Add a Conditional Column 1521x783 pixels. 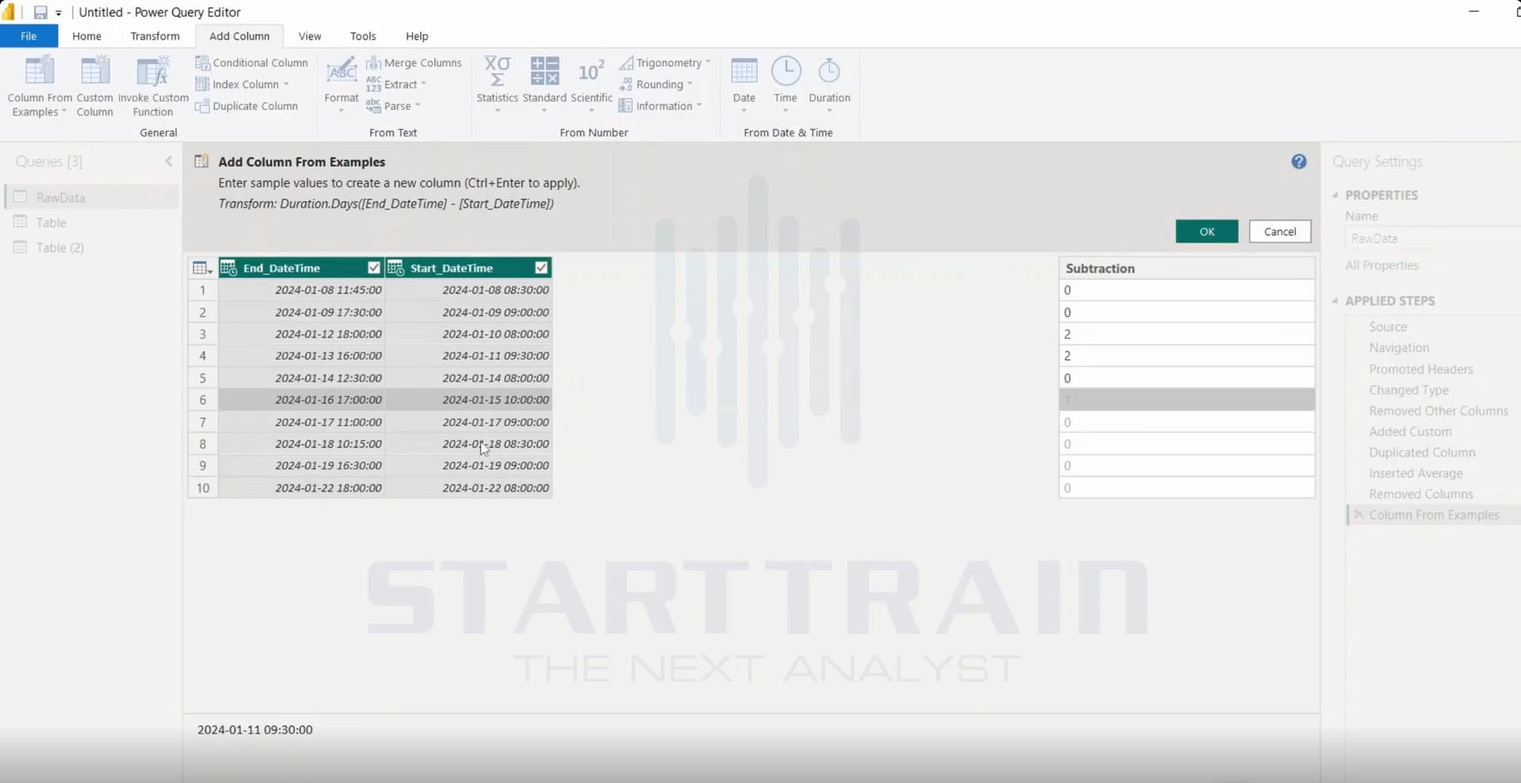[251, 63]
